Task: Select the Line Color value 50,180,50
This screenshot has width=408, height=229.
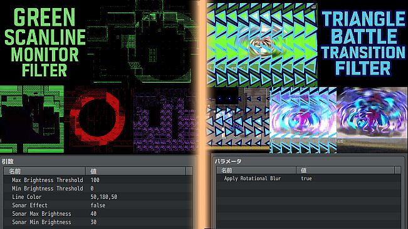Action: [x=104, y=197]
